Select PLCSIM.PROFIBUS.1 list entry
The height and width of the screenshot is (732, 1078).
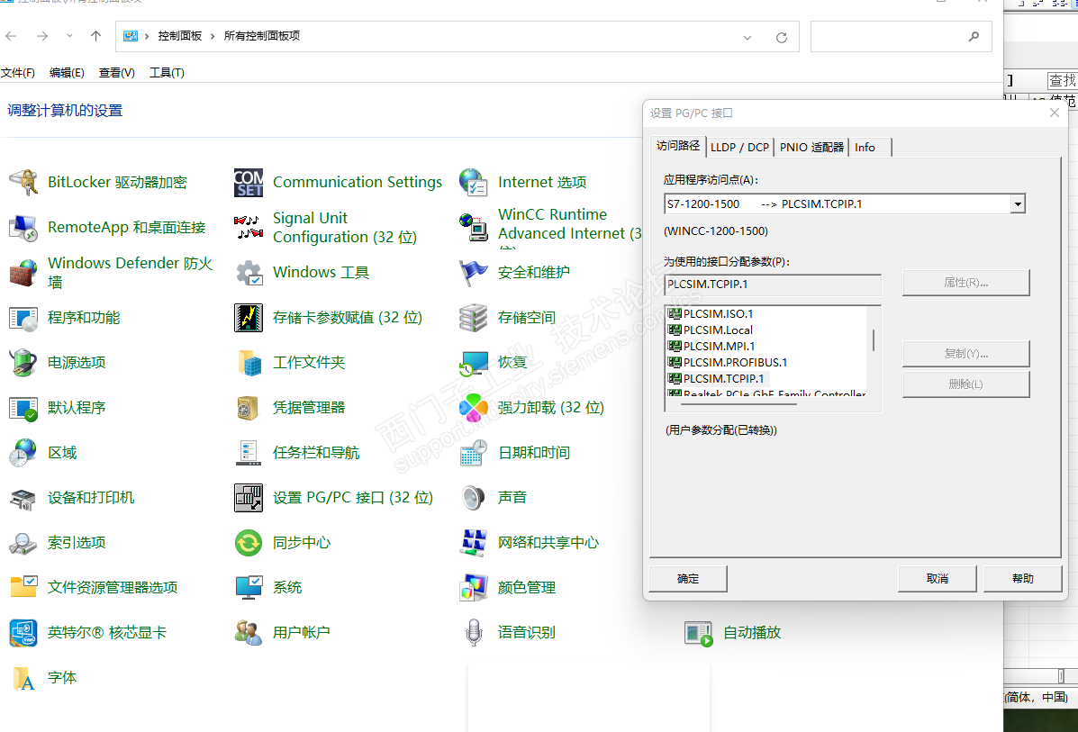point(728,362)
